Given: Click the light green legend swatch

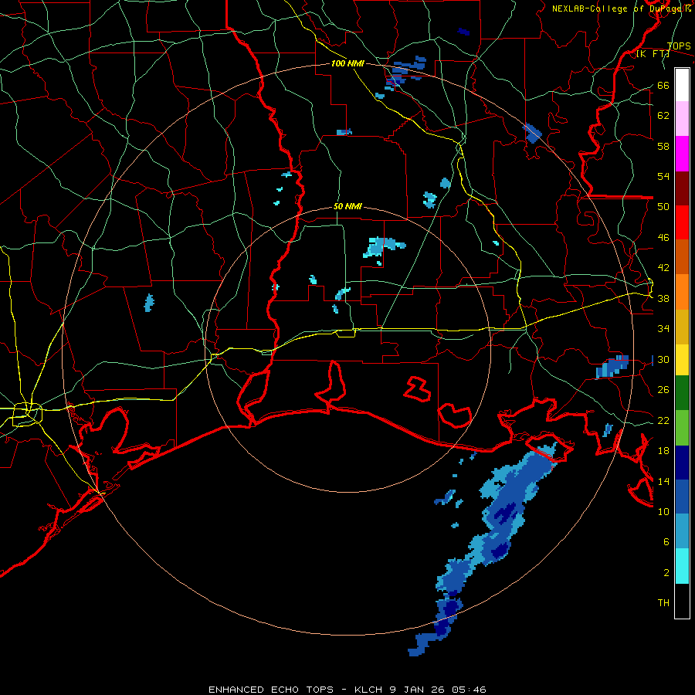Looking at the screenshot, I should click(x=682, y=428).
